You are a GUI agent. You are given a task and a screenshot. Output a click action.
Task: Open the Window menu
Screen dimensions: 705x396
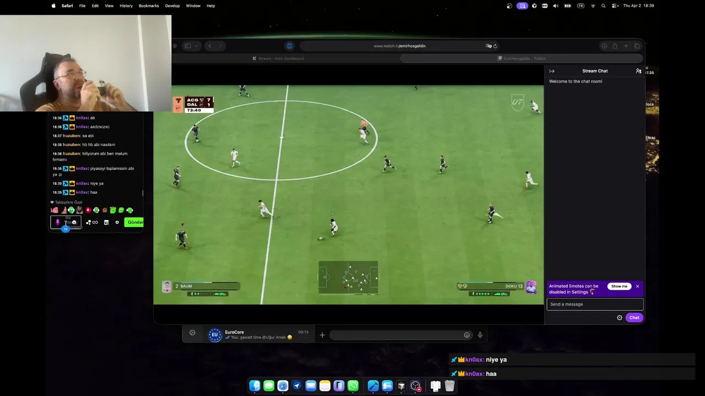193,5
